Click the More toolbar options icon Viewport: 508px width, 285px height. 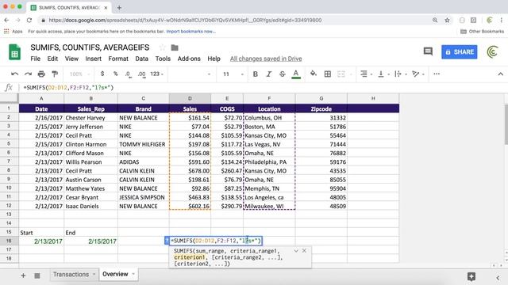tap(437, 74)
